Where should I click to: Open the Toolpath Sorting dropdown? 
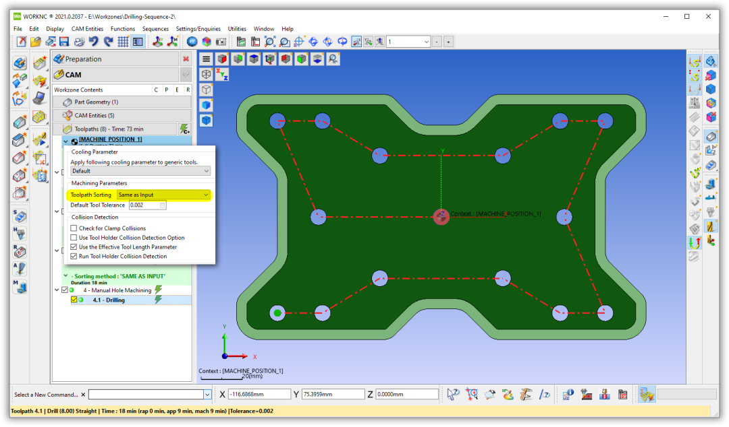pos(163,195)
